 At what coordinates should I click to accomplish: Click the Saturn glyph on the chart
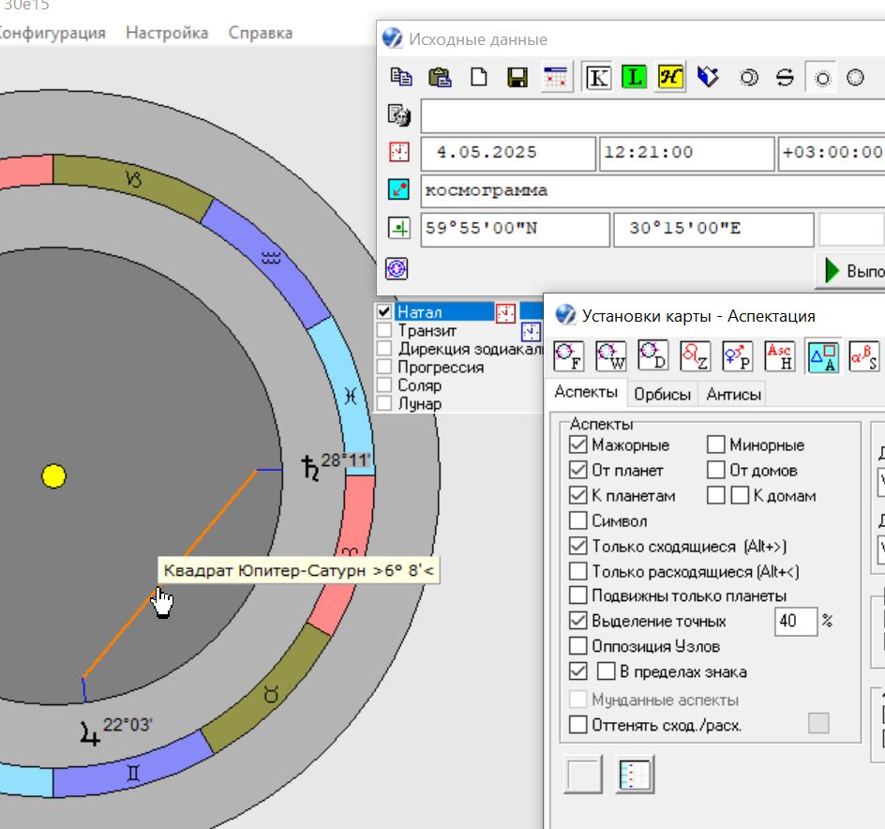[310, 468]
